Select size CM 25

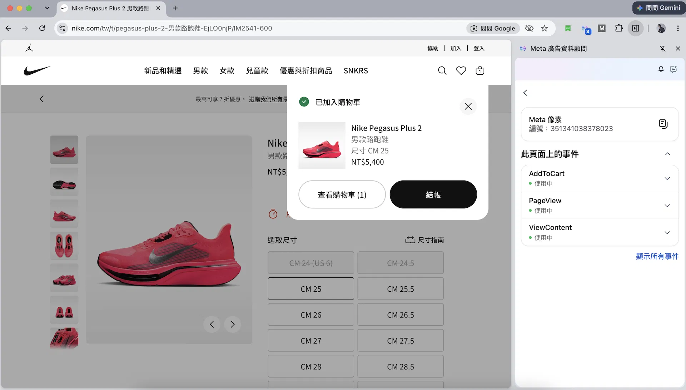311,289
